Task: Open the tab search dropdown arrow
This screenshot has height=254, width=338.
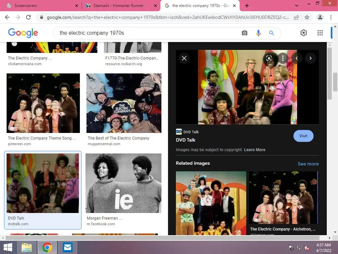Action: point(297,6)
